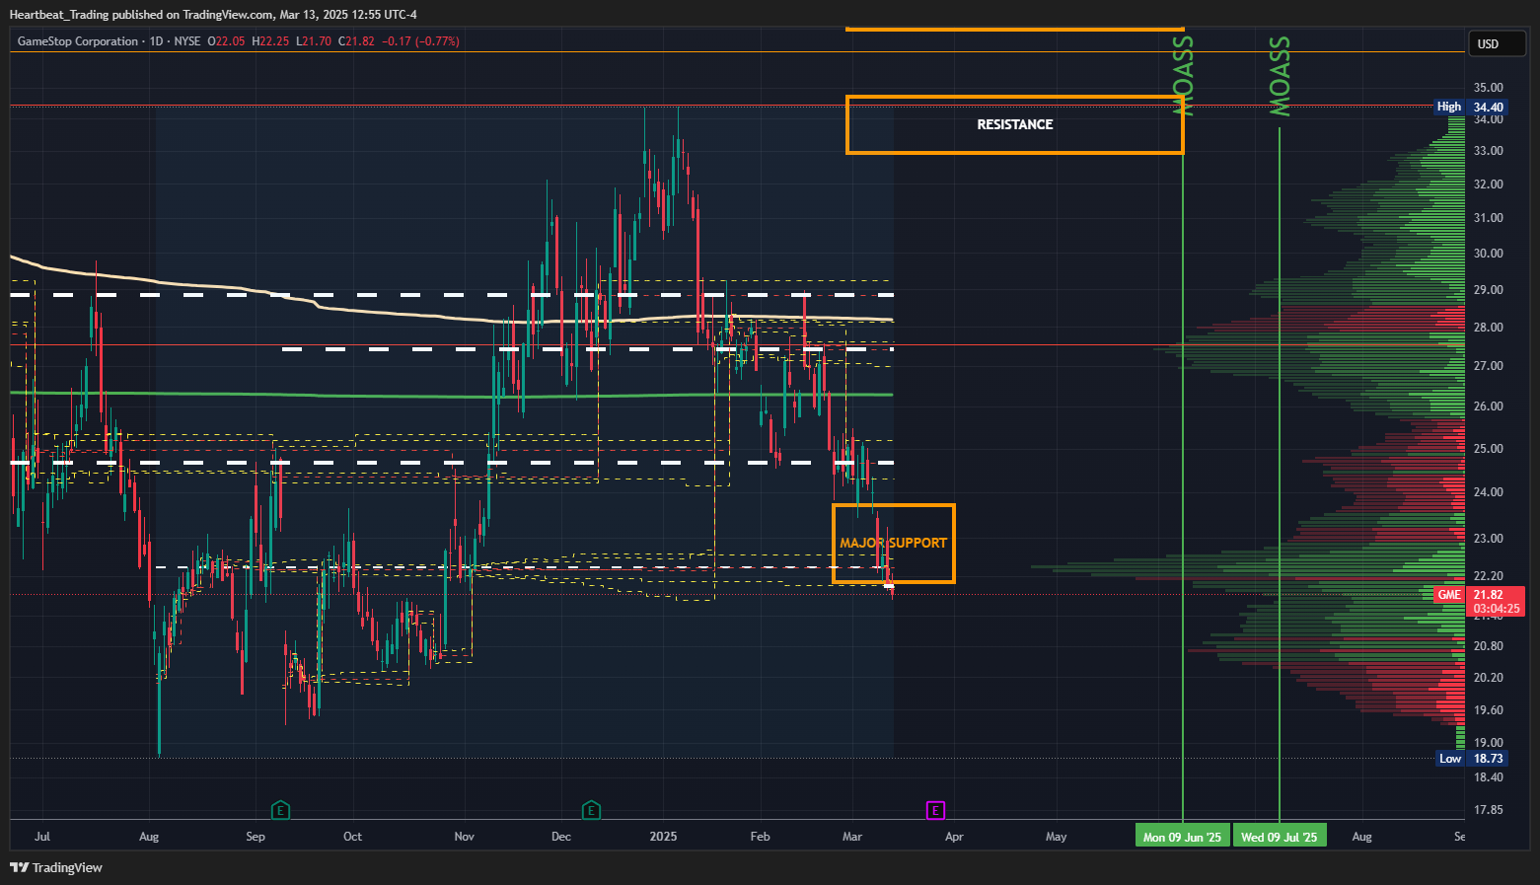This screenshot has height=885, width=1540.
Task: Click the 19.00 price axis label
Action: coord(1489,743)
